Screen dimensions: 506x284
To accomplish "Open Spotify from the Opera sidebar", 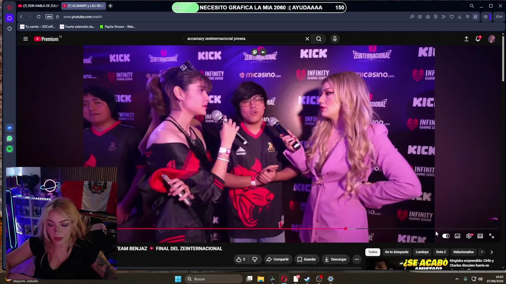I will (9, 149).
